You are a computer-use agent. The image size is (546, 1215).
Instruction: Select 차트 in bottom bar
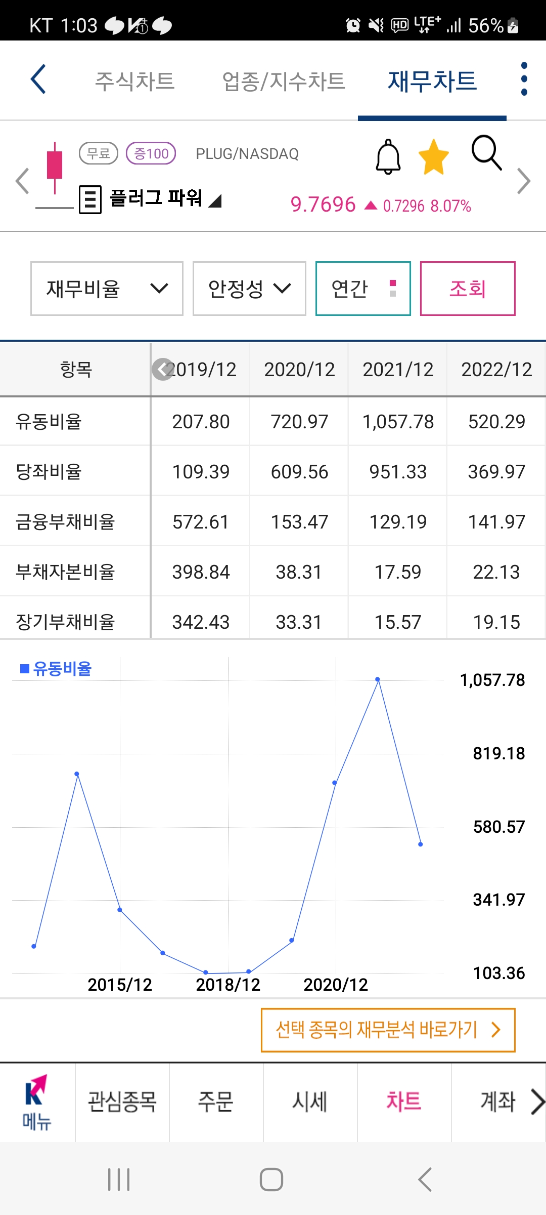point(404,1102)
